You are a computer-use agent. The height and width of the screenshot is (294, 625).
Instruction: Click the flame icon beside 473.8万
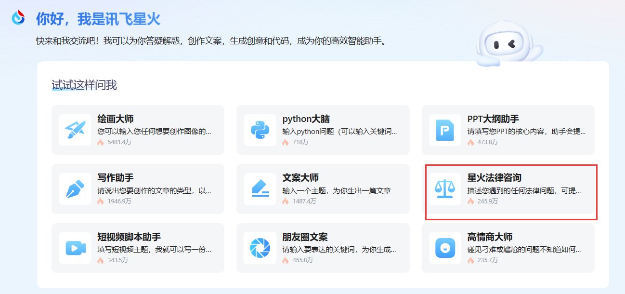coord(470,142)
